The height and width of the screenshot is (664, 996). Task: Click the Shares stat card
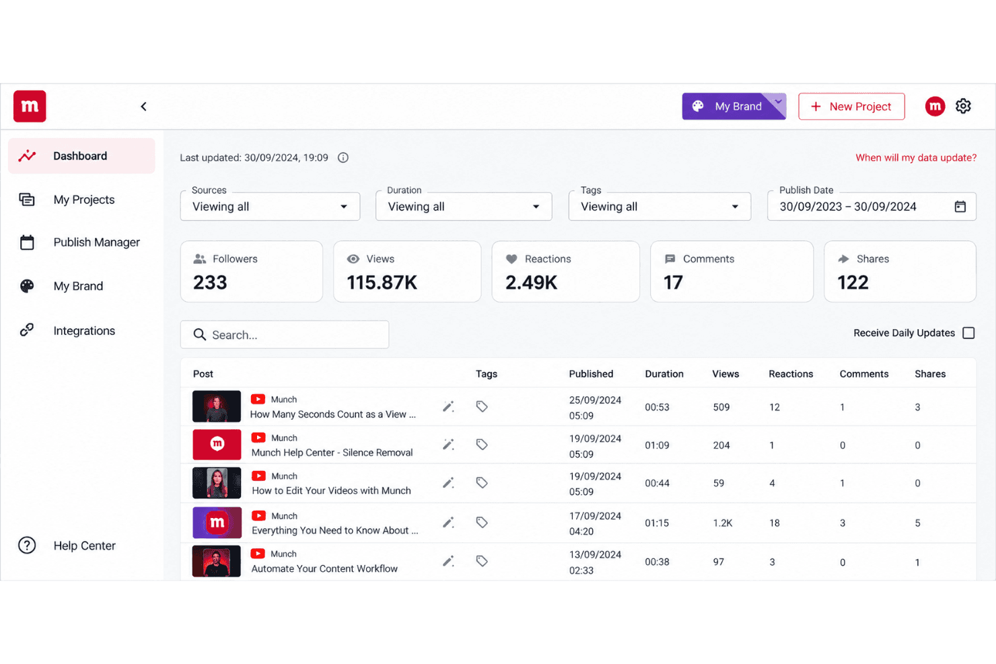coord(900,272)
